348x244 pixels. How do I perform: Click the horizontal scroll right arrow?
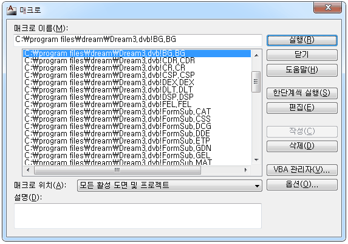coord(245,170)
